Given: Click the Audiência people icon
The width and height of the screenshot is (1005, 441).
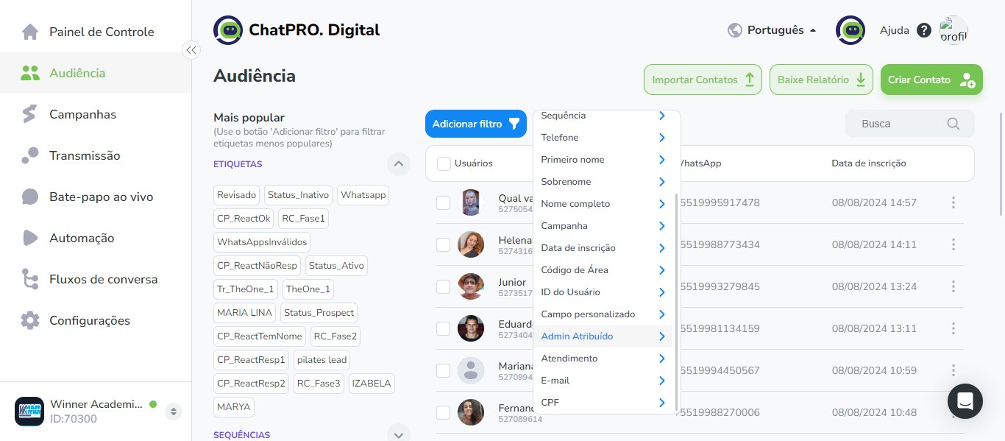Looking at the screenshot, I should [x=30, y=73].
